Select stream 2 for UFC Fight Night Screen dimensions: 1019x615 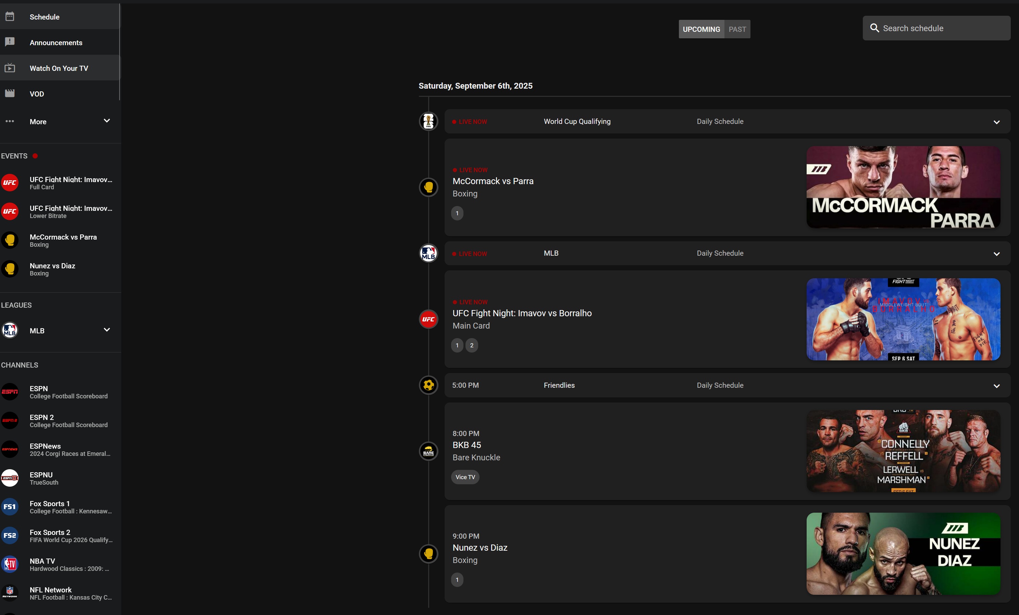tap(472, 345)
